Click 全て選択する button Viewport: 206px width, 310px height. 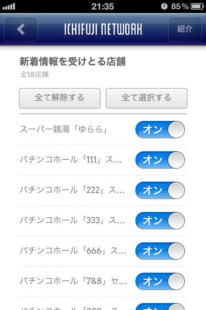[x=146, y=98]
